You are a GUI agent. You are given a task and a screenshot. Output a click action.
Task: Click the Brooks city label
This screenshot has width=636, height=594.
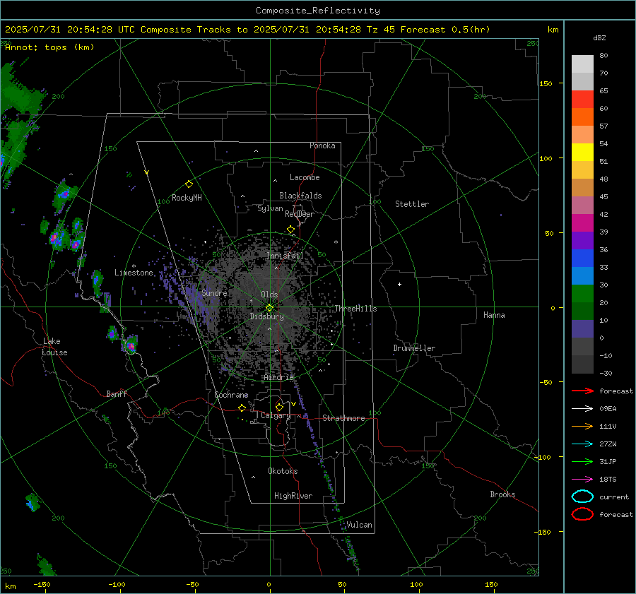click(502, 494)
